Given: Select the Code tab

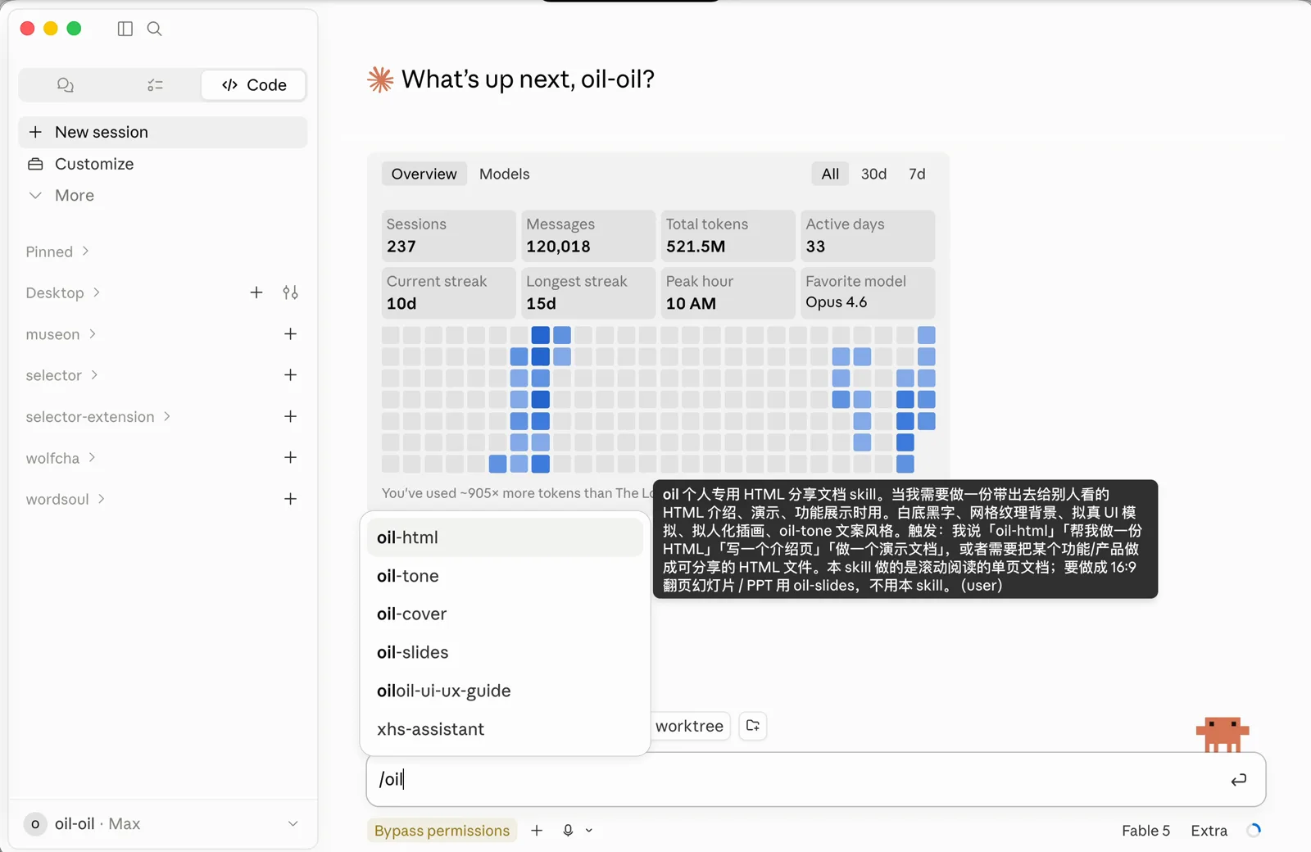Looking at the screenshot, I should click(254, 85).
